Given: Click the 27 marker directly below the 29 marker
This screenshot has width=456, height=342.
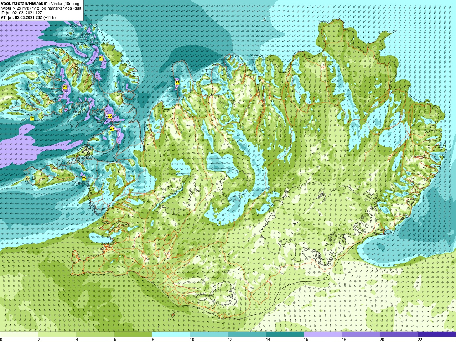Looking at the screenshot, I should [x=112, y=129].
